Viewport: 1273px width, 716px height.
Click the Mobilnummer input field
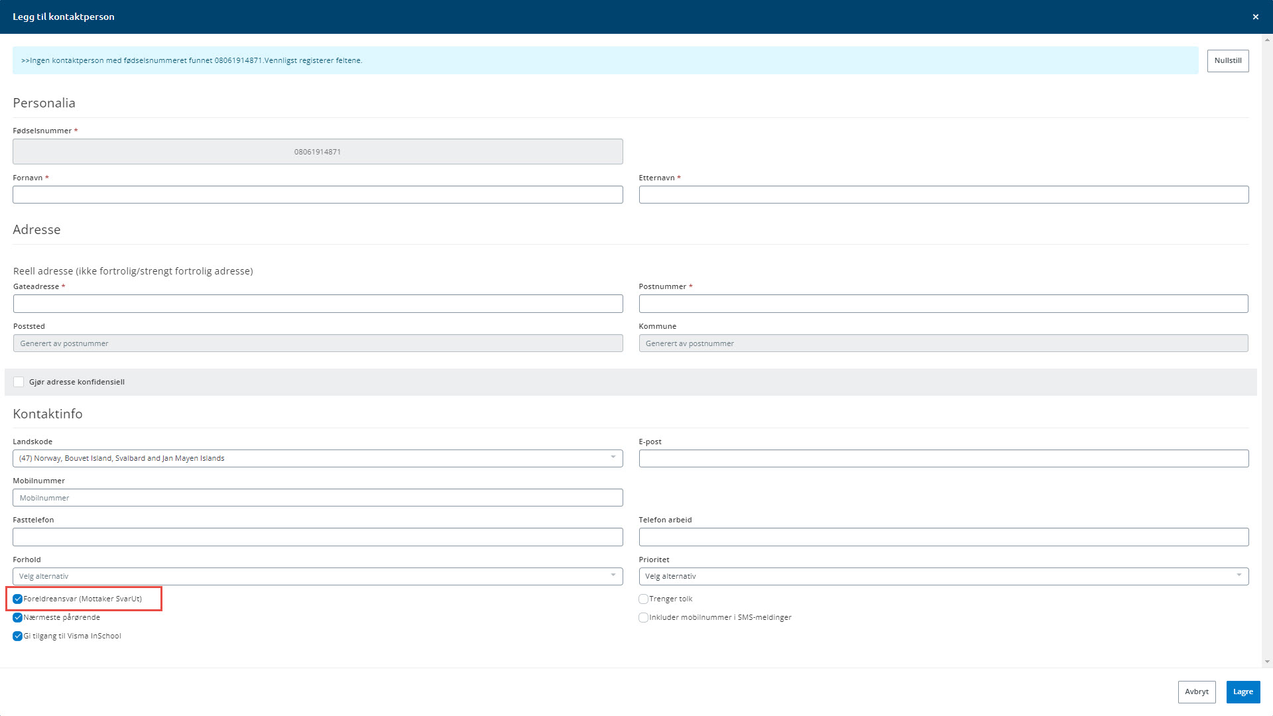[318, 498]
